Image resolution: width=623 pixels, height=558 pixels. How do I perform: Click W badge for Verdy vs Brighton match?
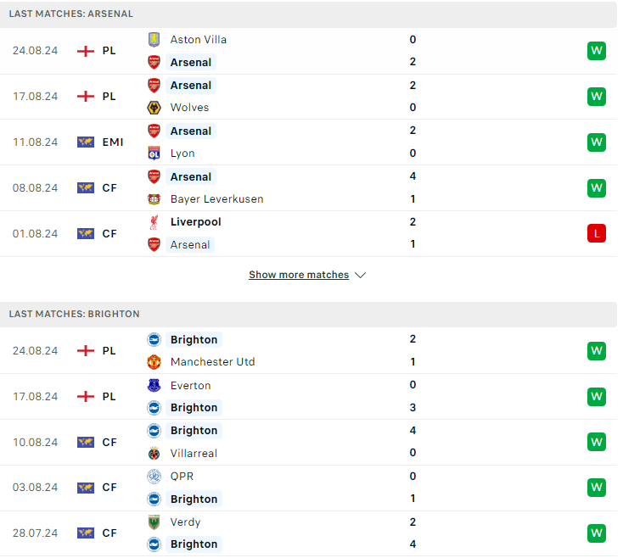pyautogui.click(x=596, y=533)
